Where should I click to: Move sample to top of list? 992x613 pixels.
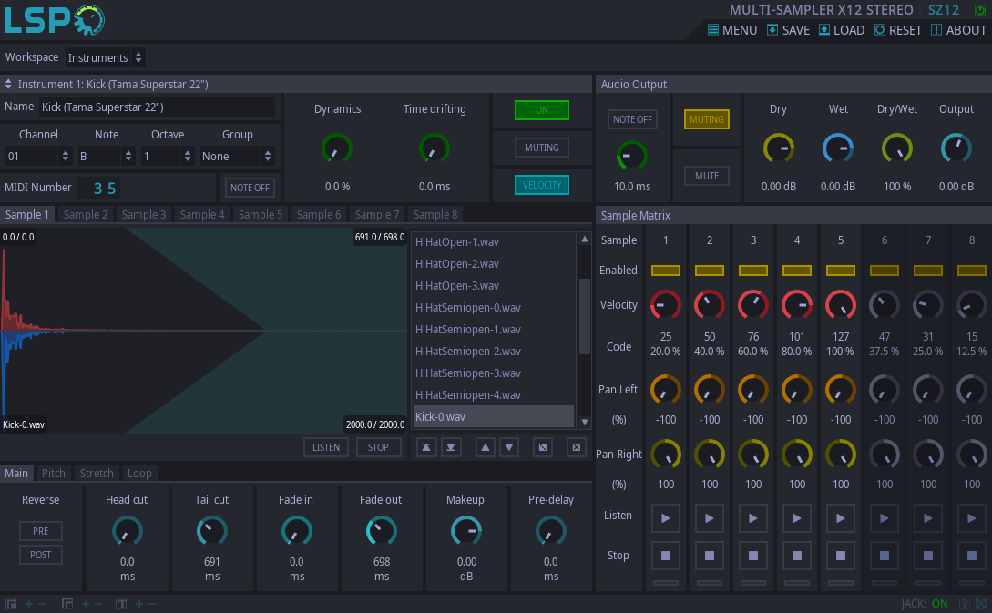click(x=426, y=447)
